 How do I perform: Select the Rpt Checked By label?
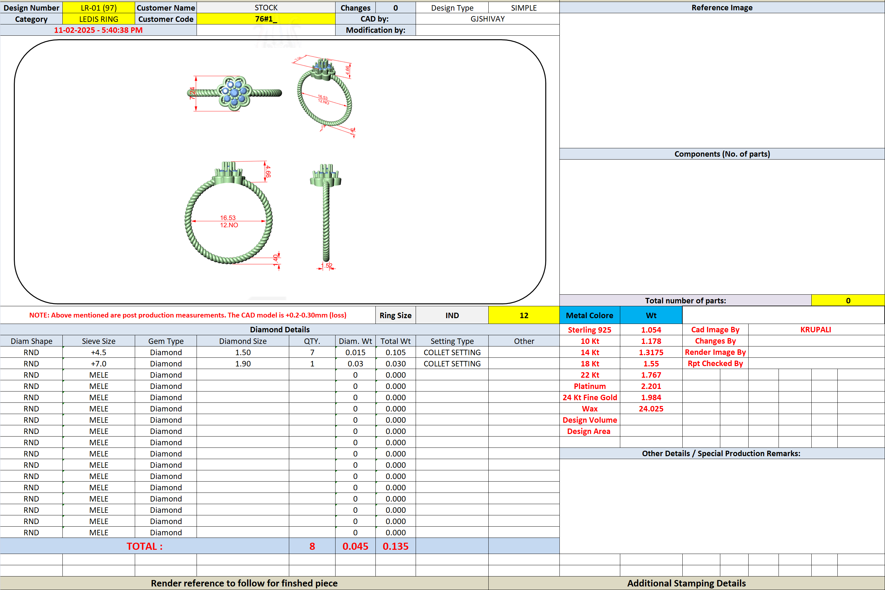tap(715, 364)
